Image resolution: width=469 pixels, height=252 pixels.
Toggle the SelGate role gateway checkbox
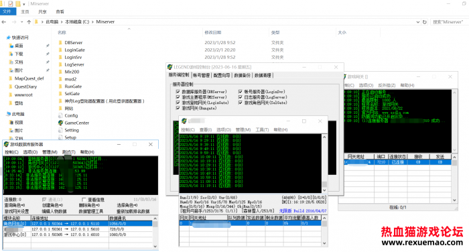coord(240,103)
